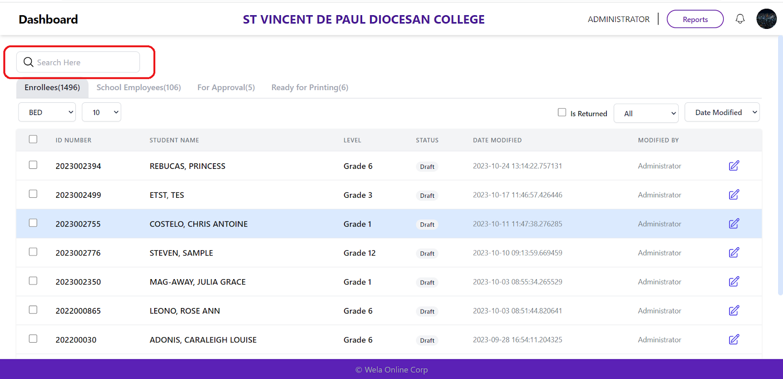Go to Ready for Printing tab
The height and width of the screenshot is (379, 783).
[x=310, y=88]
